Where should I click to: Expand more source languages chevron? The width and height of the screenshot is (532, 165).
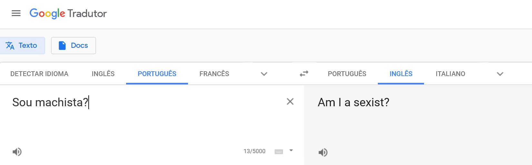click(x=264, y=74)
